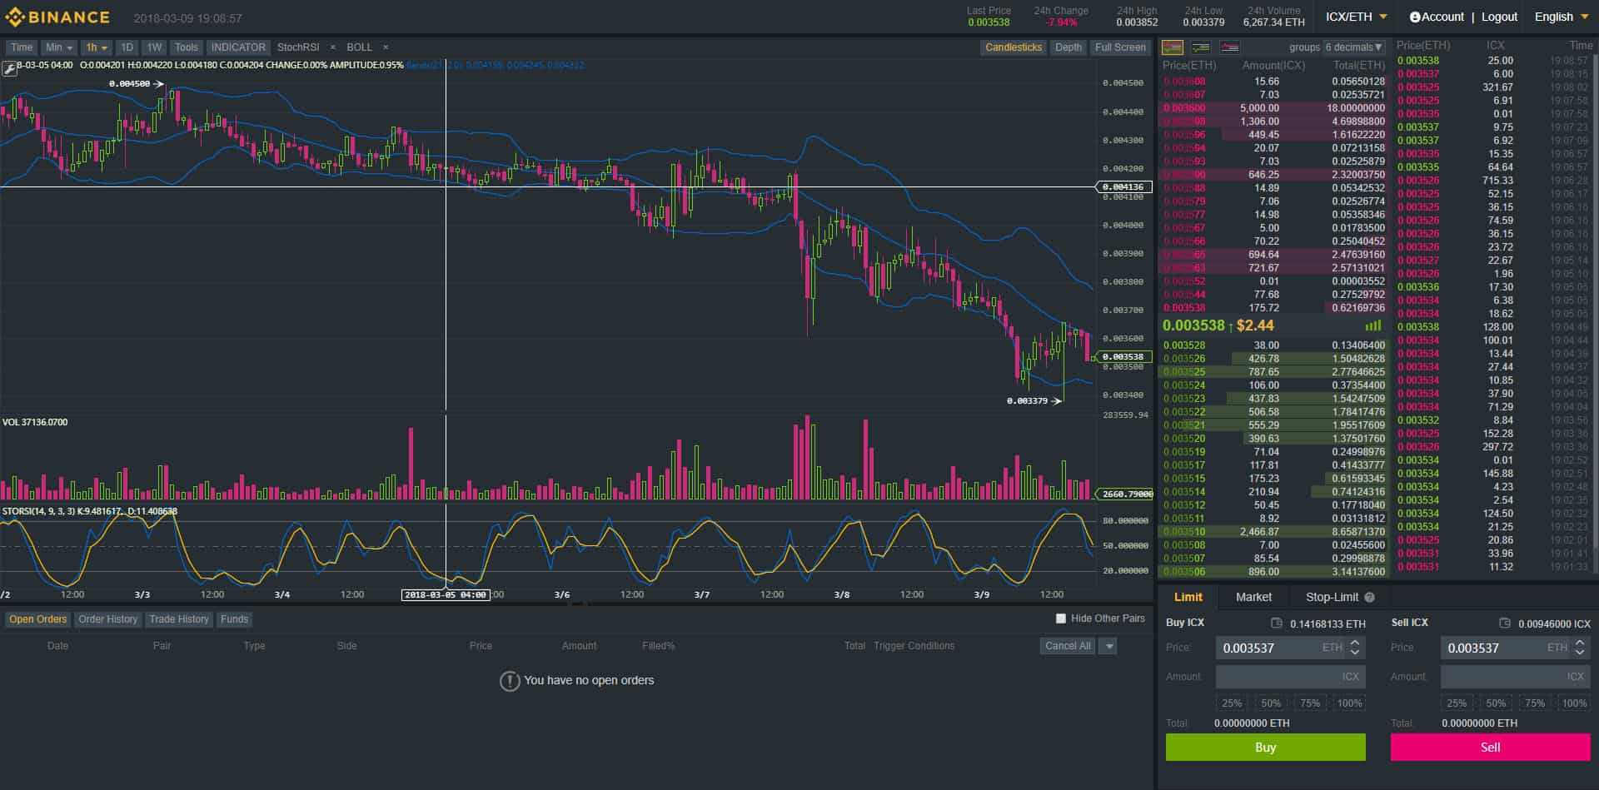
Task: Click the BOLL indicator label
Action: coord(359,47)
